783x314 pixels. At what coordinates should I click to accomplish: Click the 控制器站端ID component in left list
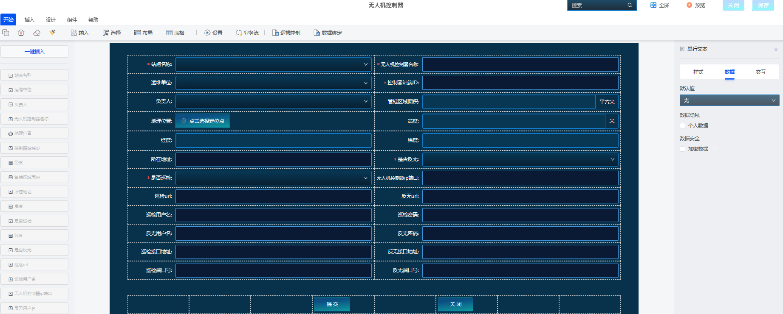(x=34, y=148)
